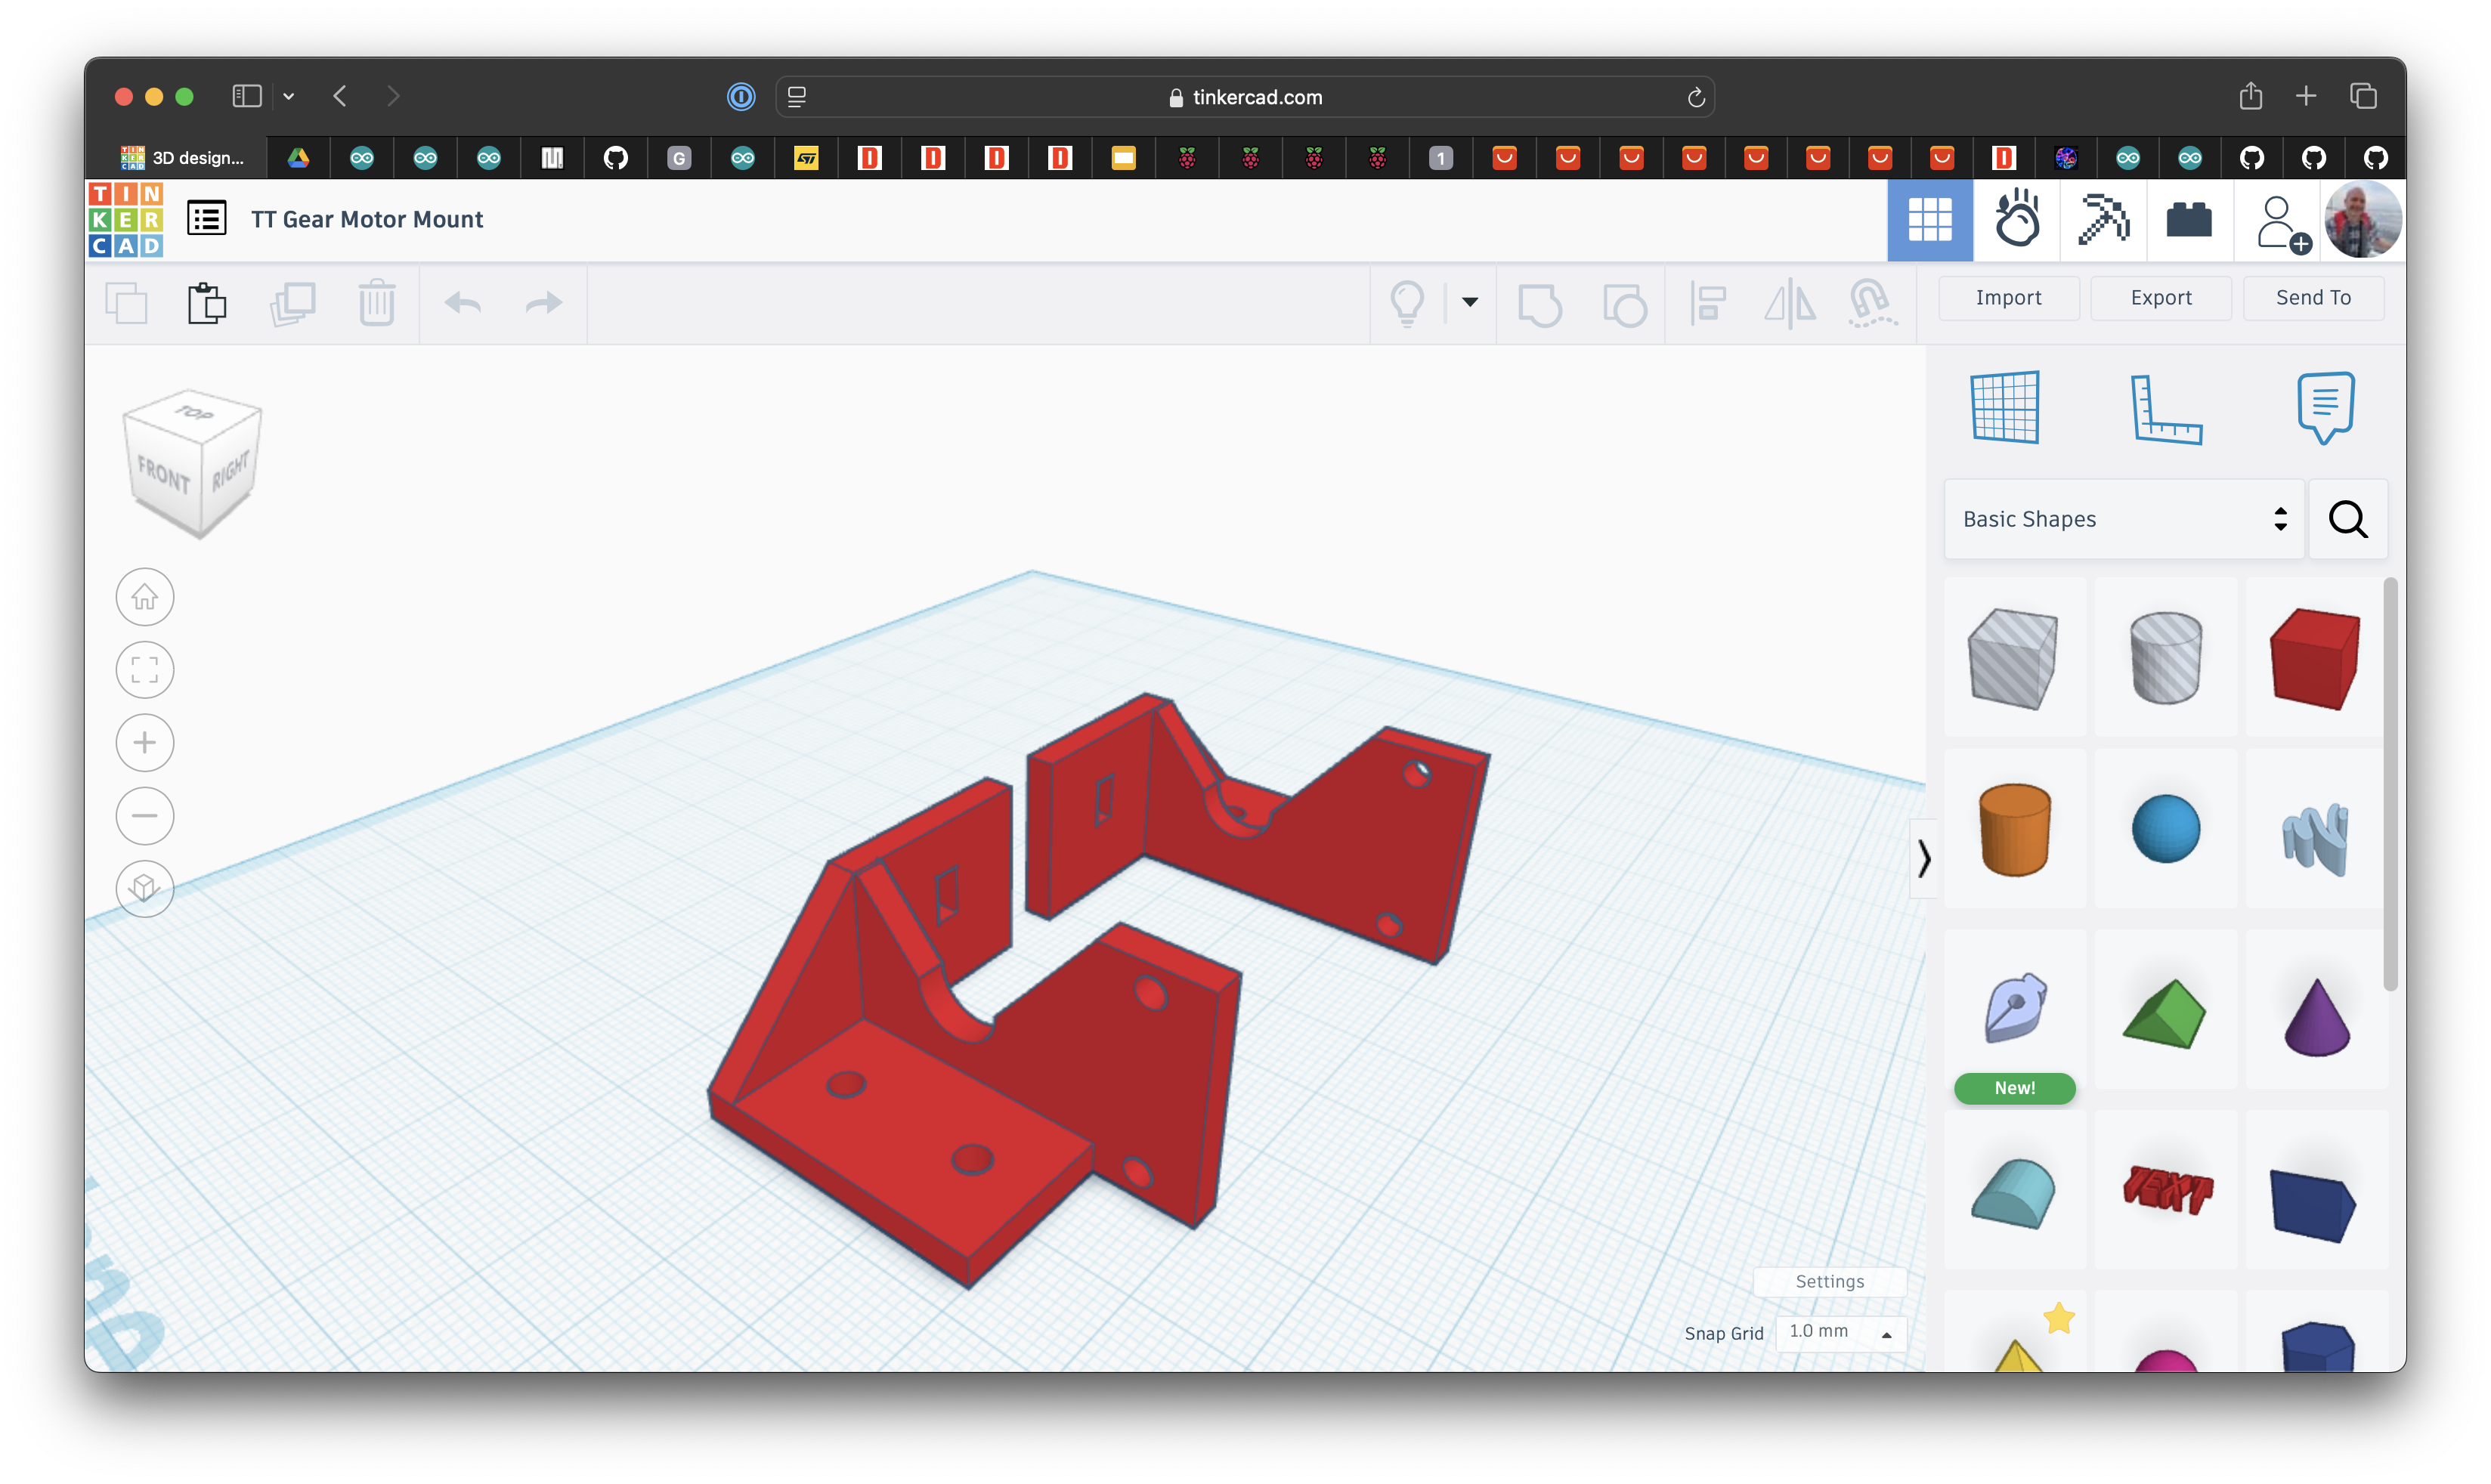Click the Cruise tool icon

coord(1871,303)
